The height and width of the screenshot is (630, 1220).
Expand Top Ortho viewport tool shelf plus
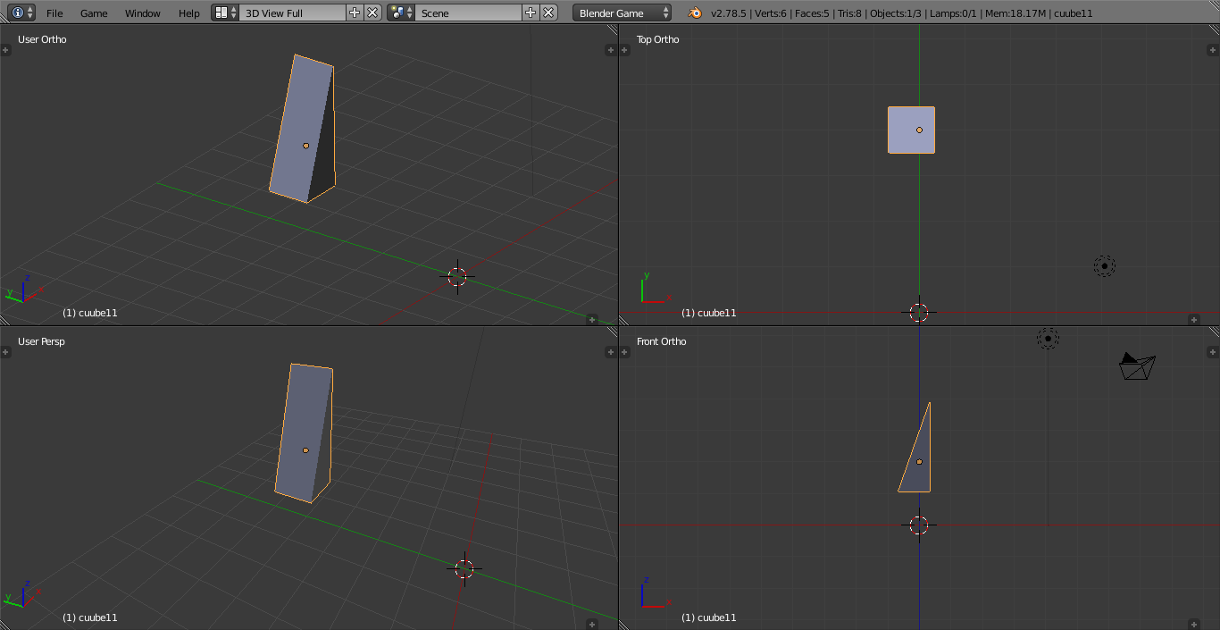pos(624,50)
